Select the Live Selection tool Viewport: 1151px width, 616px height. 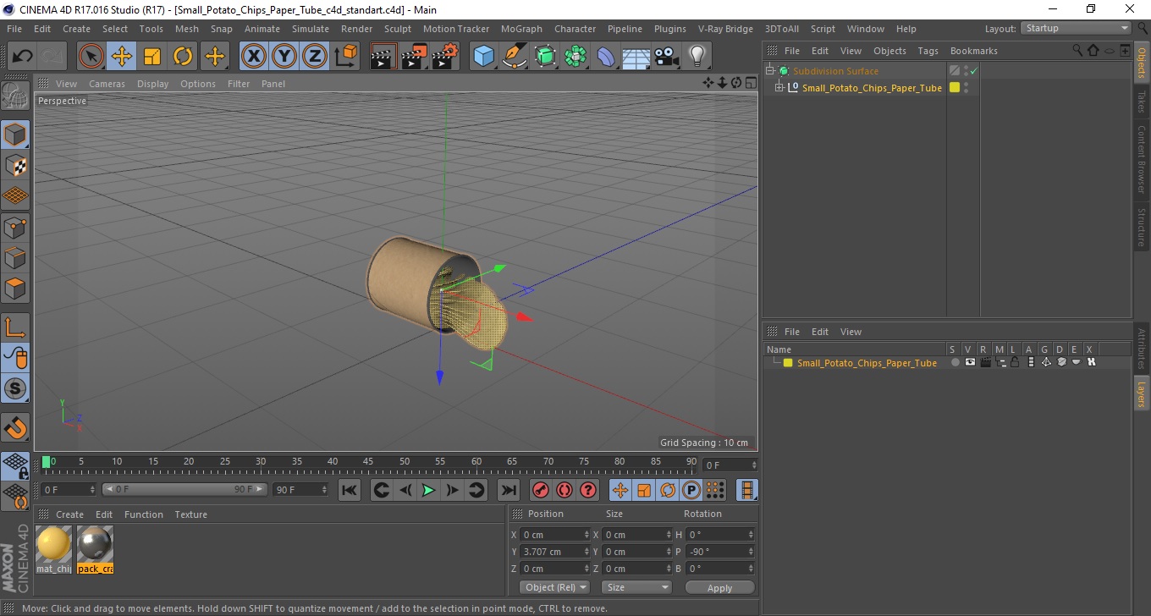click(91, 57)
